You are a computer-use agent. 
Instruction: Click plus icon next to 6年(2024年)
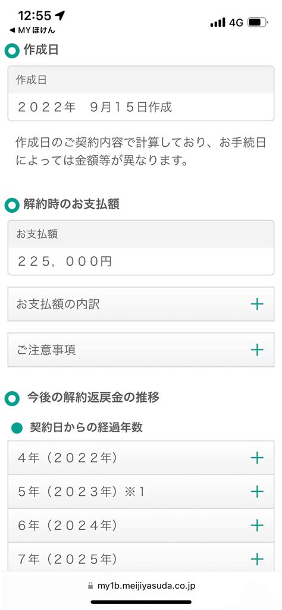click(257, 526)
